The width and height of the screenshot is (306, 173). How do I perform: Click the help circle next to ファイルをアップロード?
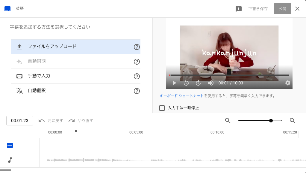pyautogui.click(x=137, y=47)
